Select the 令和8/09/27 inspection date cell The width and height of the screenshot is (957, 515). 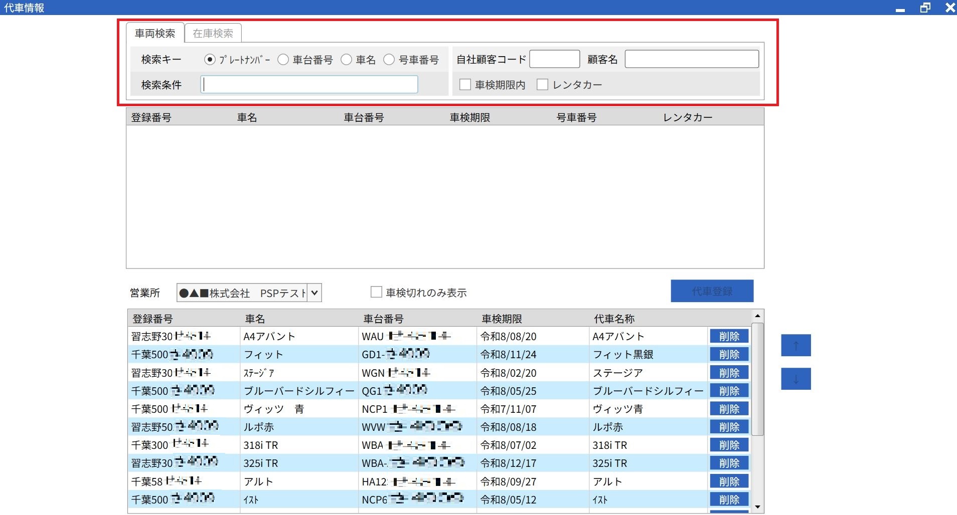click(533, 481)
